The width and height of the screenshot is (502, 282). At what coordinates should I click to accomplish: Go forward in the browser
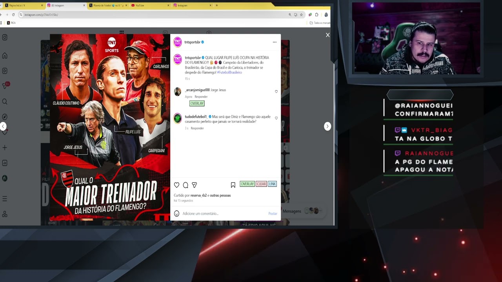pyautogui.click(x=7, y=14)
